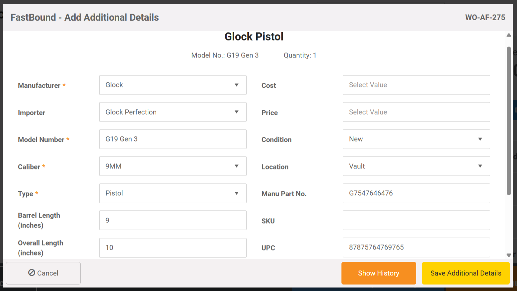Click the 'Quantity: 1' text
This screenshot has width=517, height=291.
300,55
